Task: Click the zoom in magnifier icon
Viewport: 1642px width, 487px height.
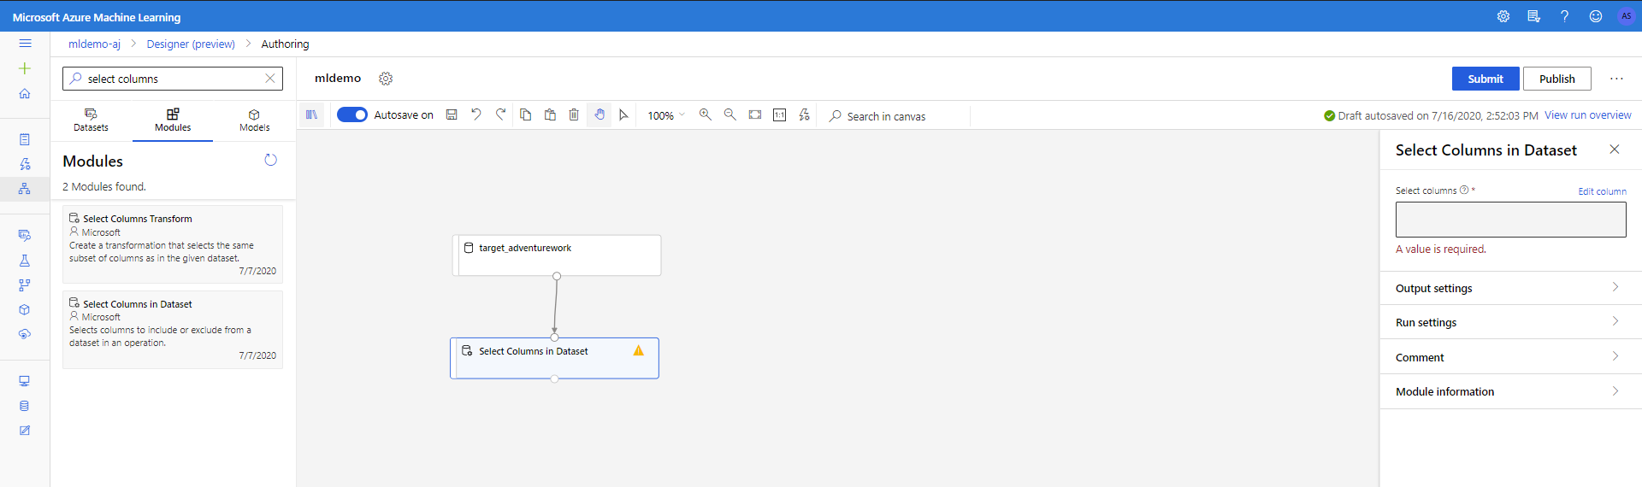Action: click(705, 114)
